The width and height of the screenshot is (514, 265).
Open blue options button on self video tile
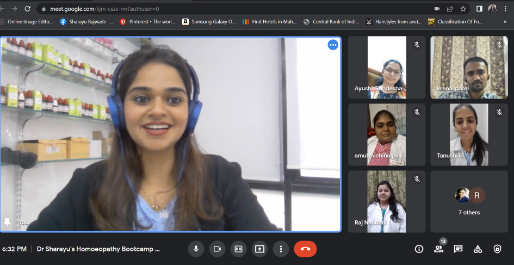tap(333, 45)
